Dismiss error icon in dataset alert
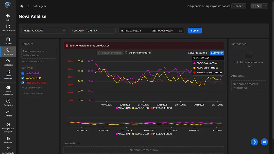This screenshot has height=154, width=274. (x=67, y=46)
